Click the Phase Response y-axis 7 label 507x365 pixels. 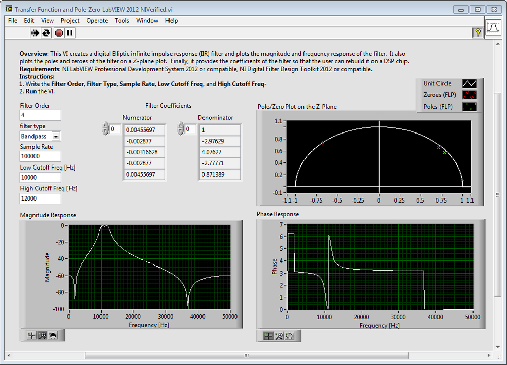coord(281,224)
